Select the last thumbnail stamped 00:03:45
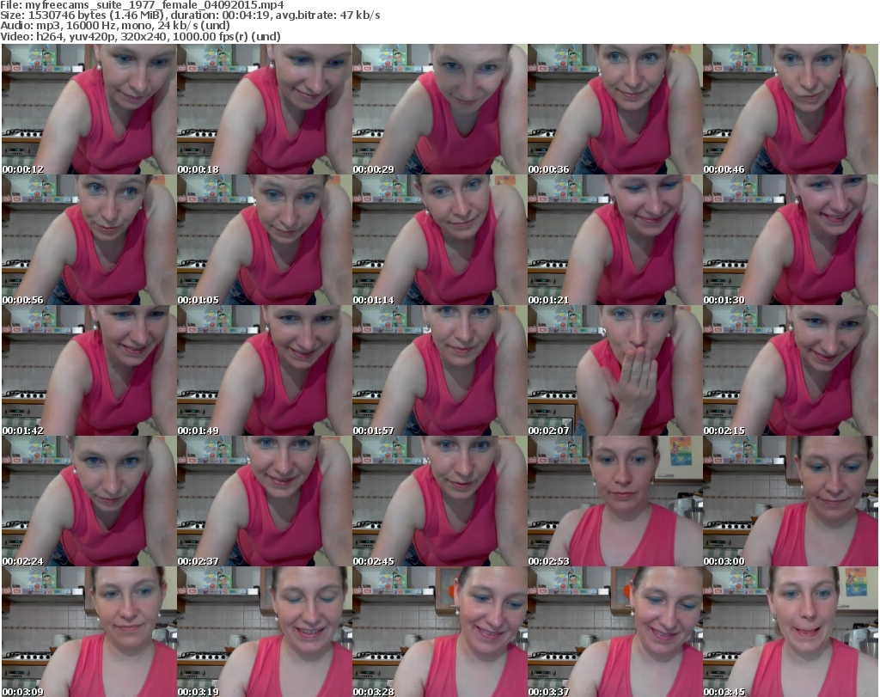The height and width of the screenshot is (697, 880). point(791,632)
